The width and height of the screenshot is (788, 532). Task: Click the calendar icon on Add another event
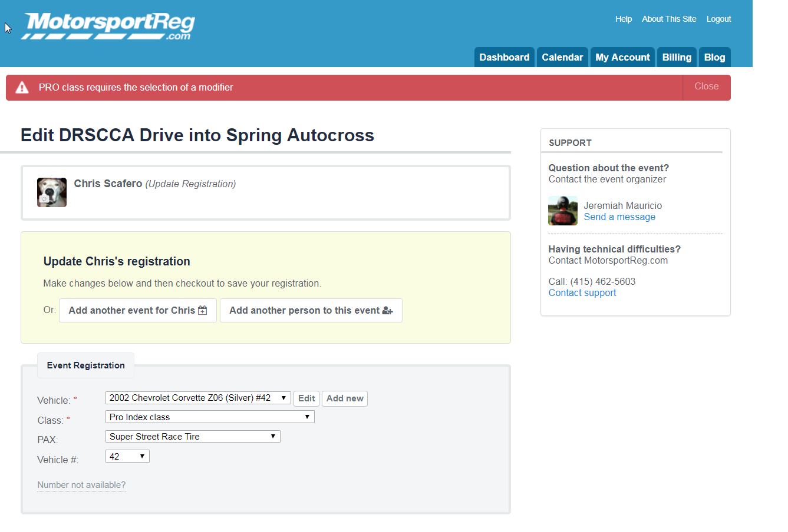[x=202, y=310]
